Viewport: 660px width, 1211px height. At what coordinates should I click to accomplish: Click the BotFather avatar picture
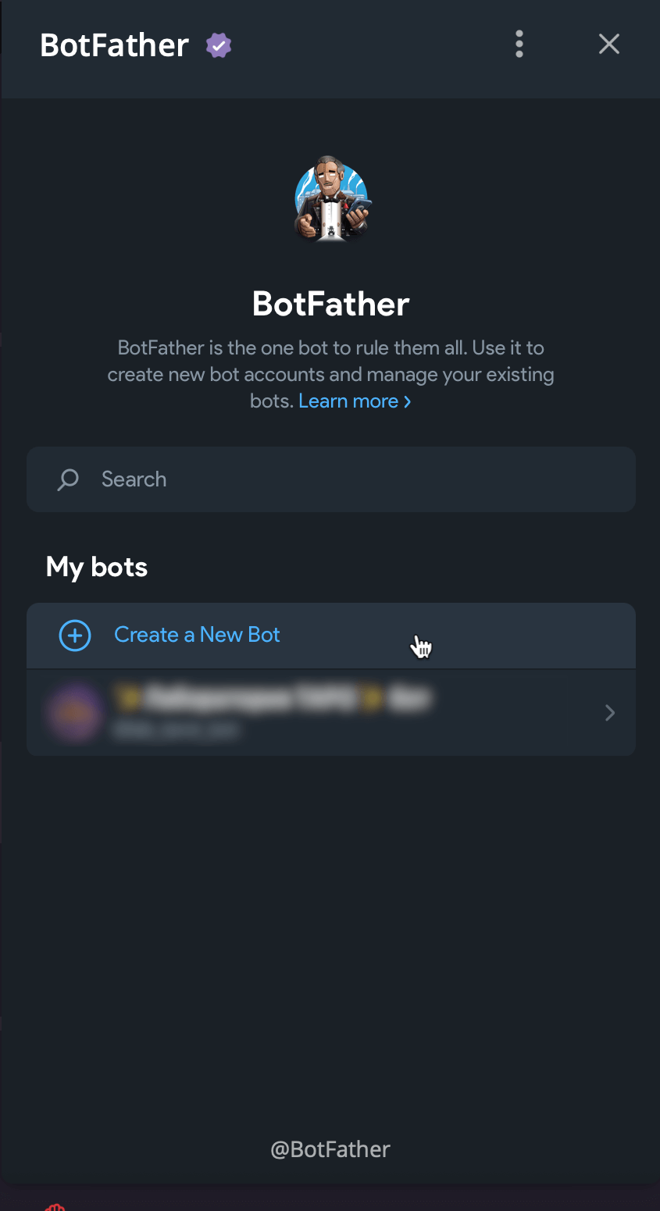pyautogui.click(x=331, y=199)
